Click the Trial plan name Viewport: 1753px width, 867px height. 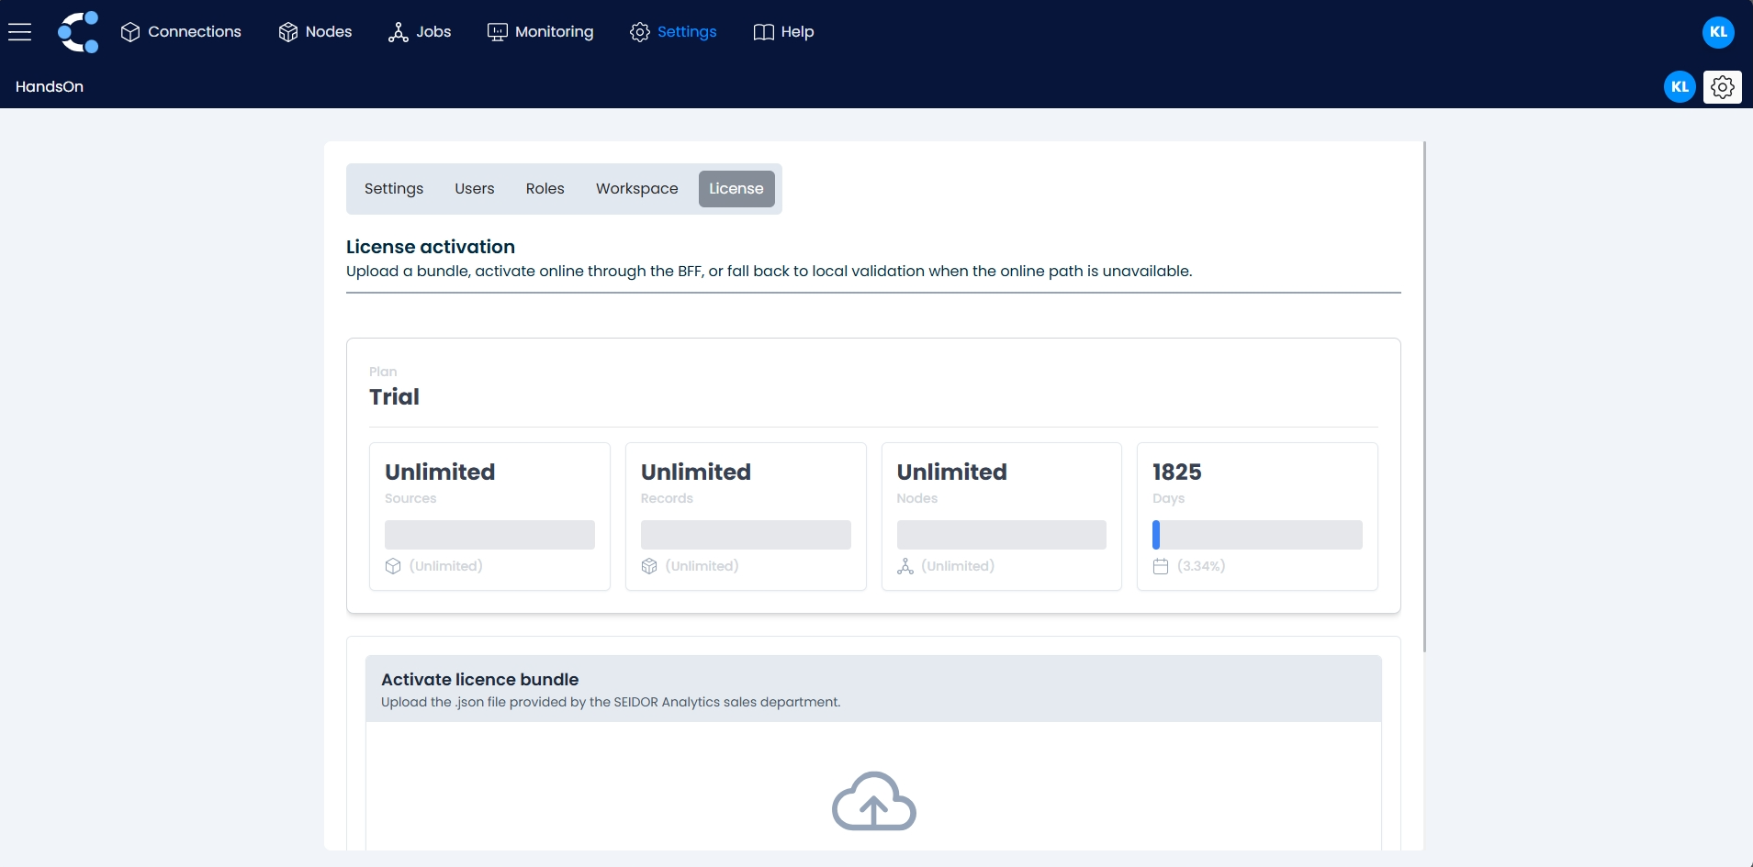click(394, 397)
